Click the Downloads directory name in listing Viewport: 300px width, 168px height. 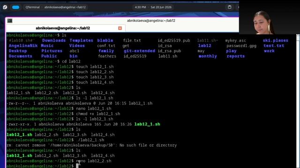(x=54, y=41)
